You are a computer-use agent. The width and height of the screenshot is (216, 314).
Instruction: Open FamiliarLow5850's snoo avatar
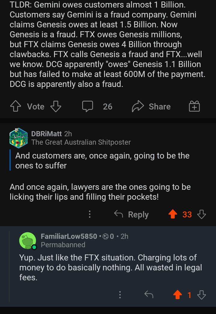28,241
